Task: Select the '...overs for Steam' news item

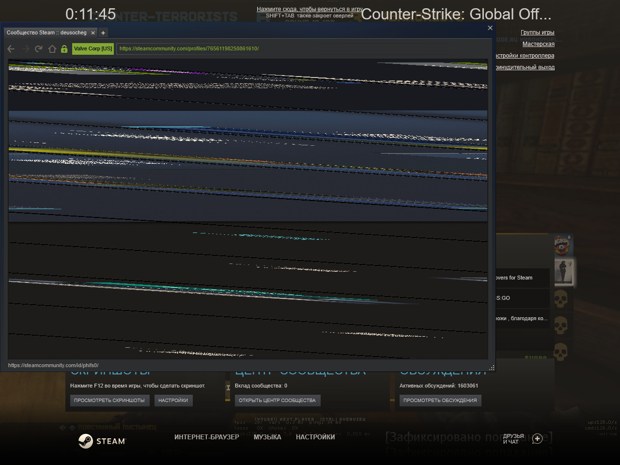Action: coord(523,278)
